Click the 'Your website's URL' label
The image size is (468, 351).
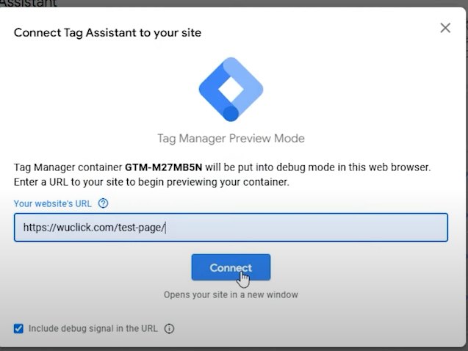(53, 203)
